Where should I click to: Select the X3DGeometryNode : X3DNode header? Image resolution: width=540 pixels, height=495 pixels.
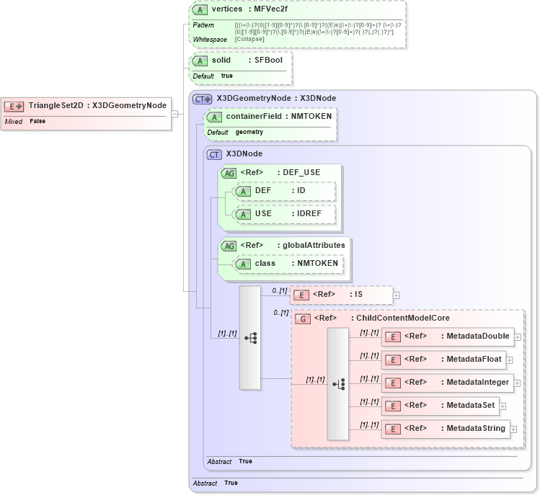coord(276,98)
